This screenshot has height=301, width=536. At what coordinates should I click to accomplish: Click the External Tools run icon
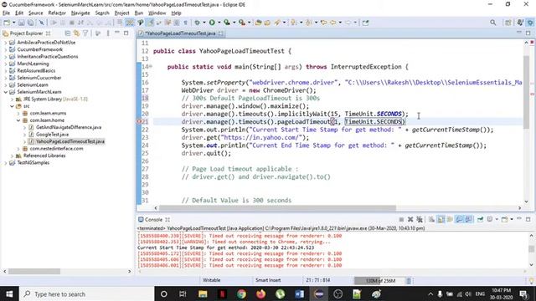(x=242, y=23)
